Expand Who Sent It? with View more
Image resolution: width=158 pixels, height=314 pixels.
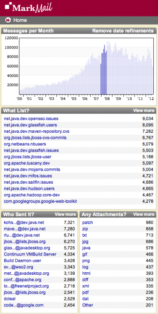[x=65, y=215]
